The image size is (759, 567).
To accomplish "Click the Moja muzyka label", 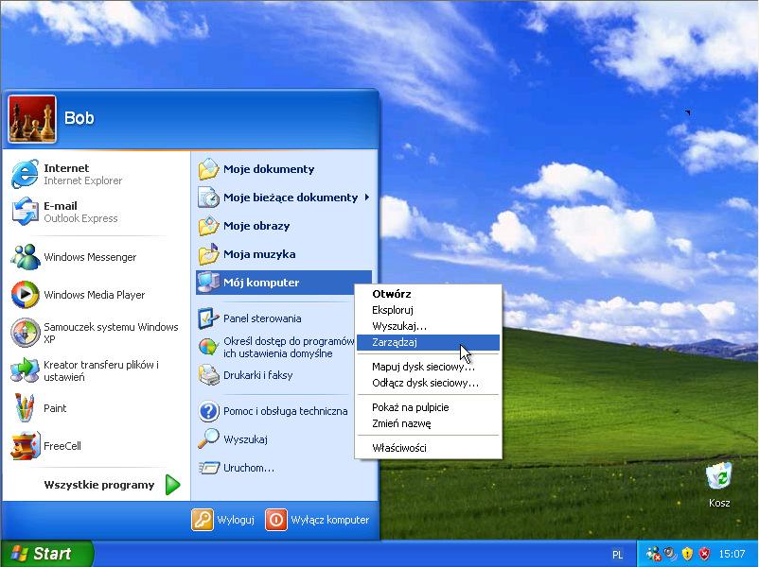I will tap(259, 254).
